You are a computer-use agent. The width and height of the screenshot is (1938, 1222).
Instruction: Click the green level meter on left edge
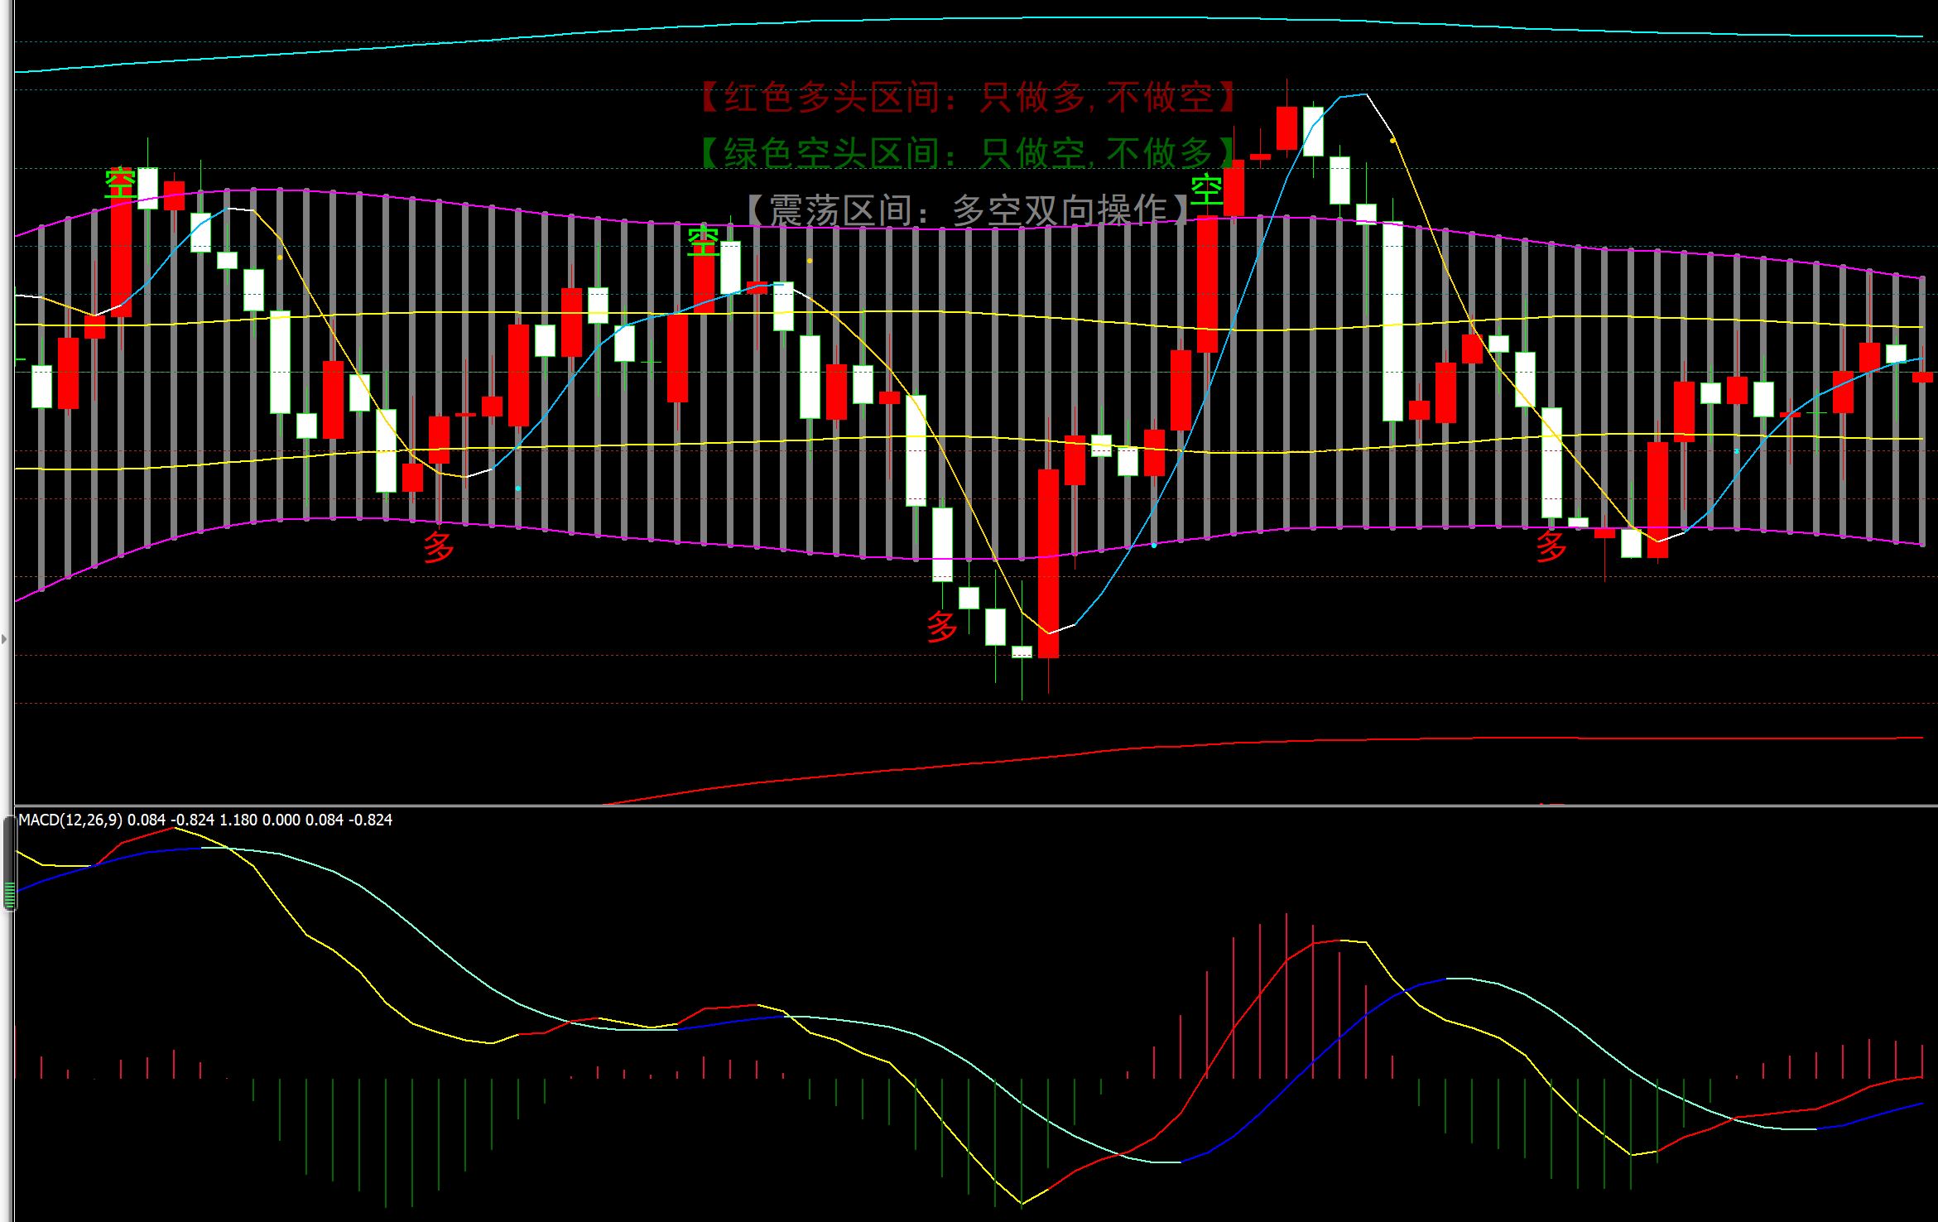(9, 894)
